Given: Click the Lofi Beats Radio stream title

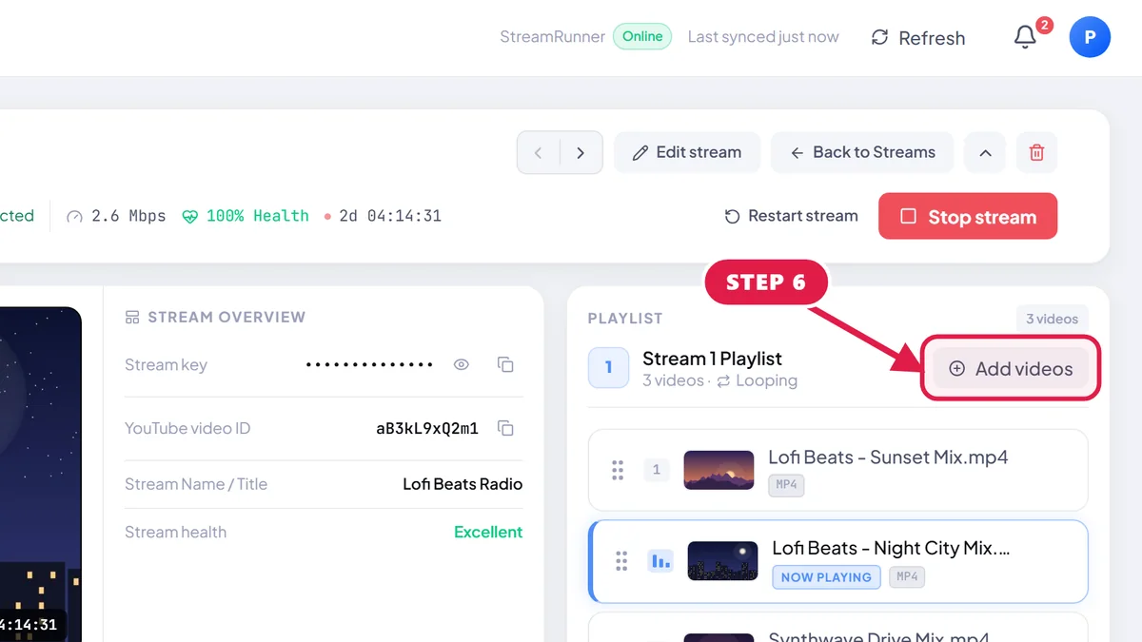Looking at the screenshot, I should point(463,484).
